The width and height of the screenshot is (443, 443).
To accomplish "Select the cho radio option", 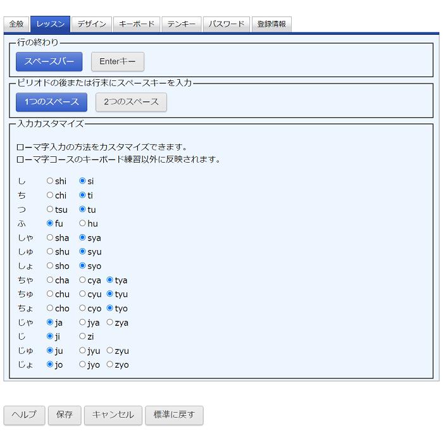I will 50,308.
